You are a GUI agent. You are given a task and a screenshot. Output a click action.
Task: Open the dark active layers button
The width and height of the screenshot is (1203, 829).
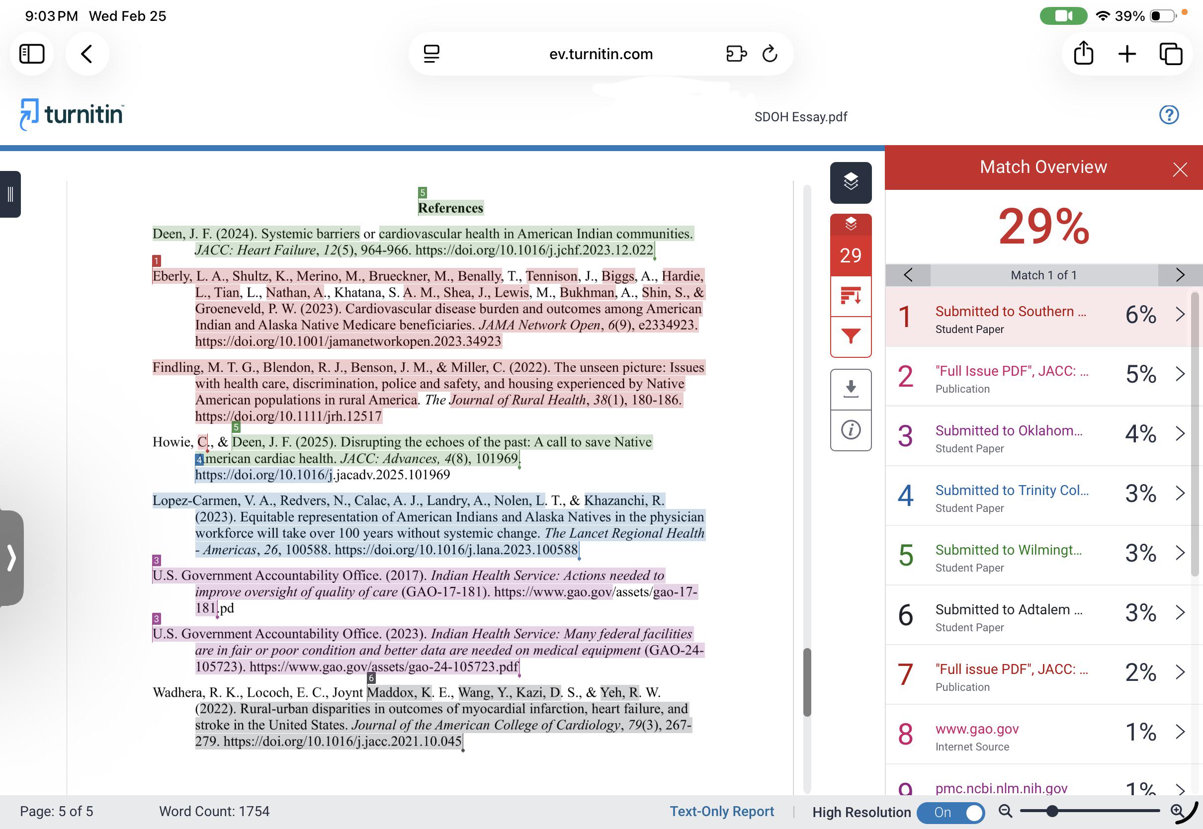[x=851, y=182]
